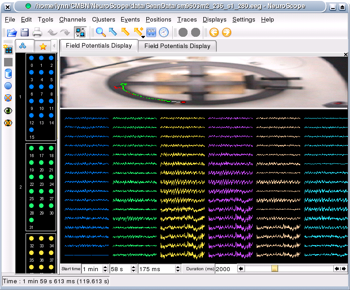This screenshot has width=350, height=290.
Task: Select the orange arrow event tool
Action: (x=126, y=32)
